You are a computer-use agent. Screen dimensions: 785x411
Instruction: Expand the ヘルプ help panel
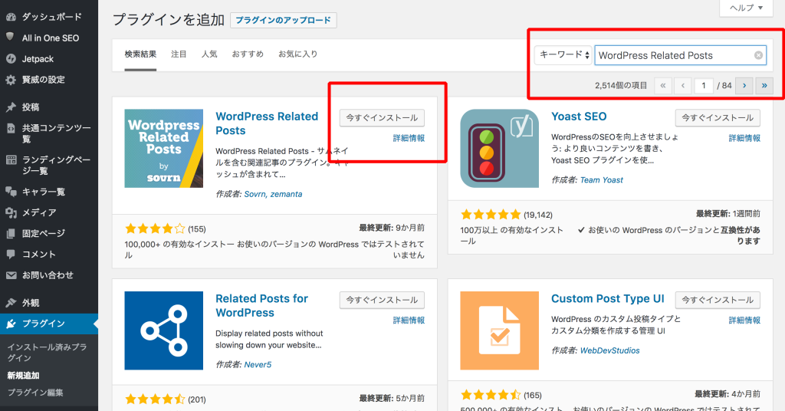coord(746,8)
